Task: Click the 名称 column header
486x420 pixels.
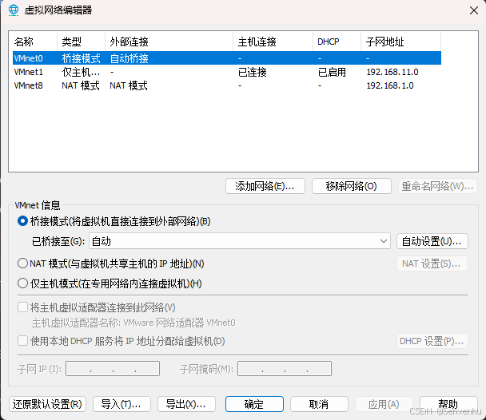Action: click(x=34, y=42)
